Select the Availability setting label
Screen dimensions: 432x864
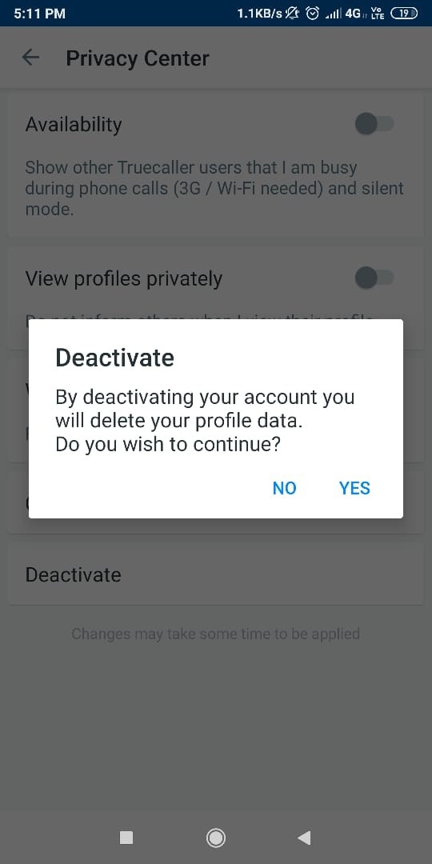74,125
